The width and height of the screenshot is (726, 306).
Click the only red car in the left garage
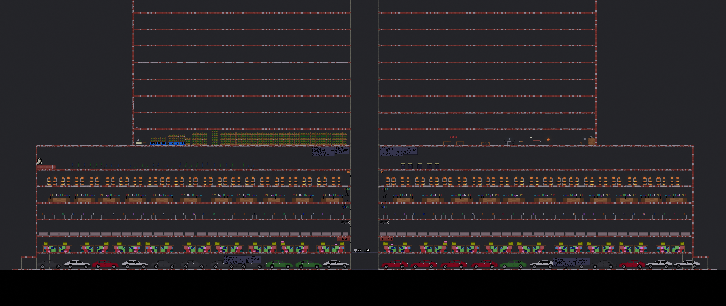105,264
